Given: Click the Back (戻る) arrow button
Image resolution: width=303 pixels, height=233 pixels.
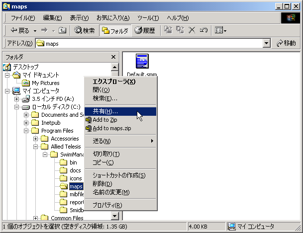Looking at the screenshot, I should pyautogui.click(x=20, y=30).
